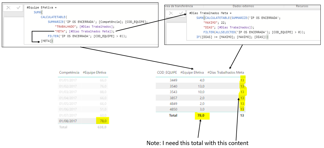Click the Dias Trabalhados Meta 13 for team 3543
Viewport: 324px width, 148px height.
242,92
